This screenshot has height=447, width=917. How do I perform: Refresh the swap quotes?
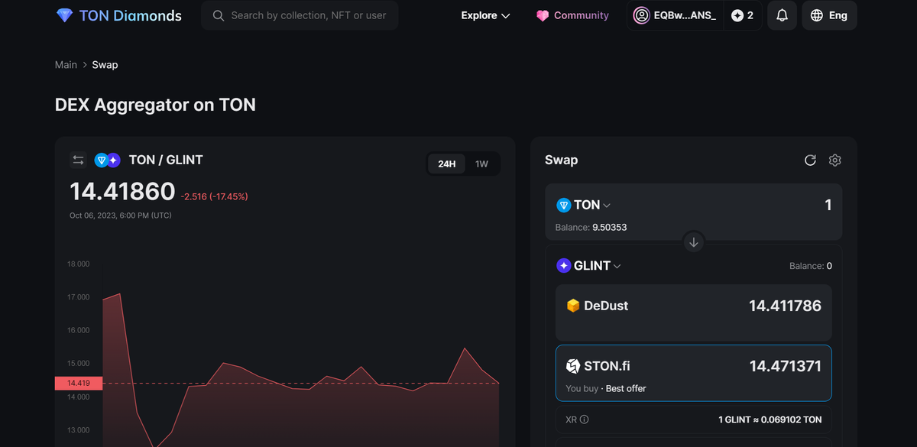pyautogui.click(x=811, y=160)
